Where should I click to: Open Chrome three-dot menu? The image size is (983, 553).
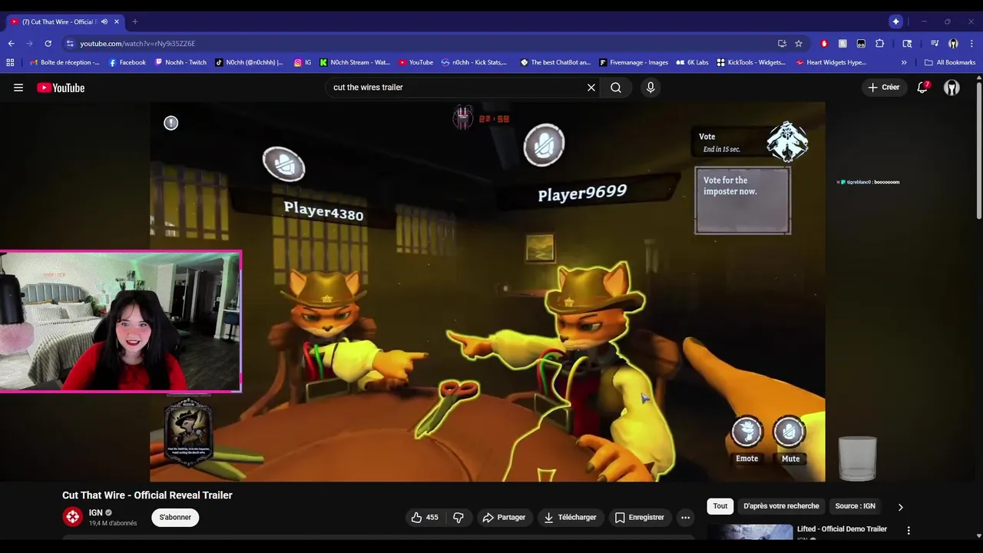click(971, 44)
